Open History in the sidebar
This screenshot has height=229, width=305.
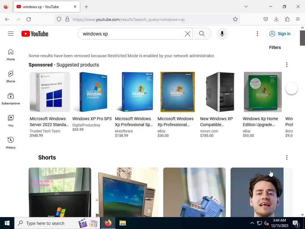click(11, 143)
